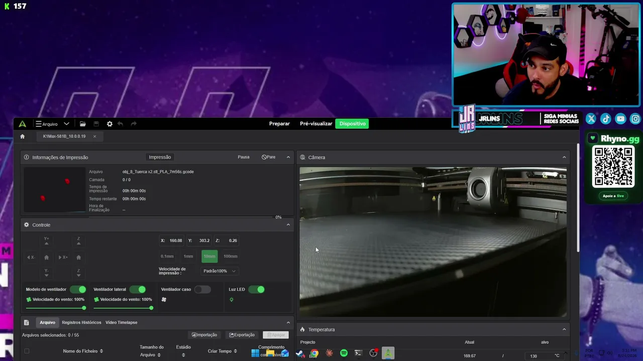The width and height of the screenshot is (643, 361).
Task: Open a project with the folder icon
Action: 83,124
